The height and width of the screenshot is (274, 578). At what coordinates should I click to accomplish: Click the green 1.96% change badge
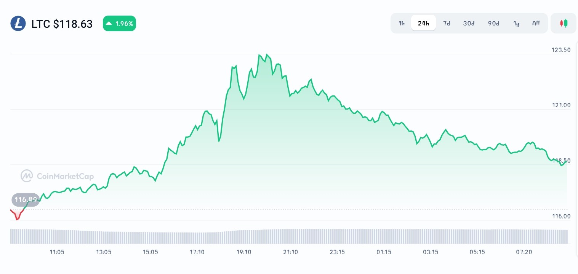(x=119, y=24)
